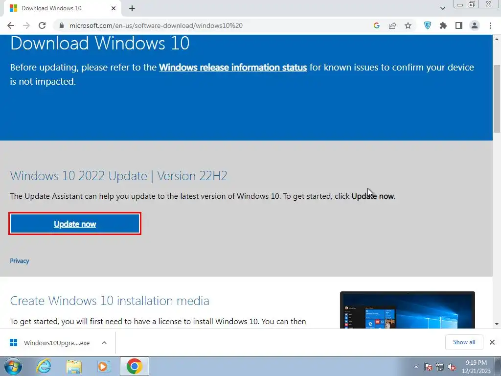Open the blue shield extension icon
The height and width of the screenshot is (376, 501).
[x=428, y=25]
